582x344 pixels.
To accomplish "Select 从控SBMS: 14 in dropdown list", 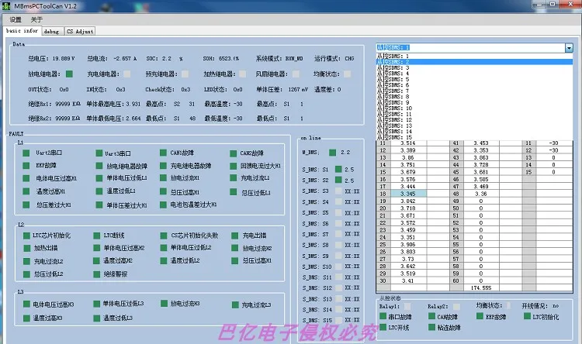I will (474, 131).
